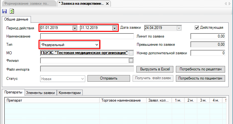Click the green refresh document icon

tap(12, 11)
